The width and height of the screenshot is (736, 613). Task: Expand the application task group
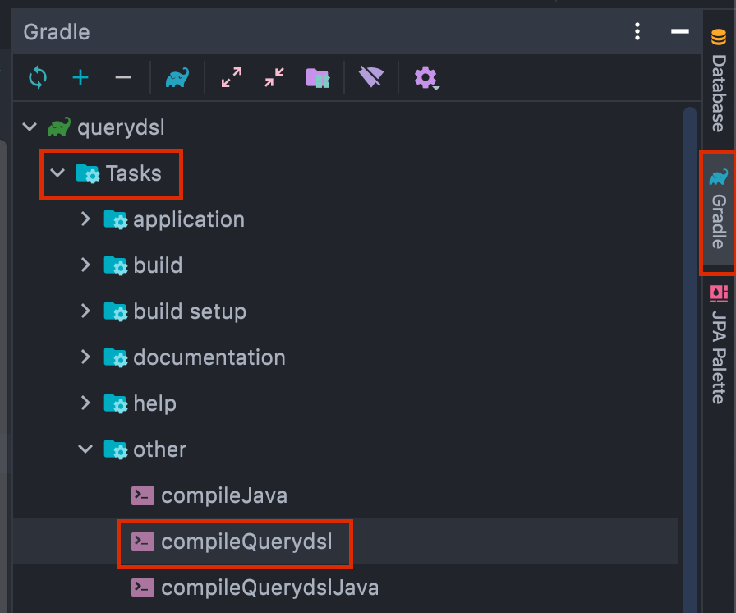pyautogui.click(x=85, y=219)
